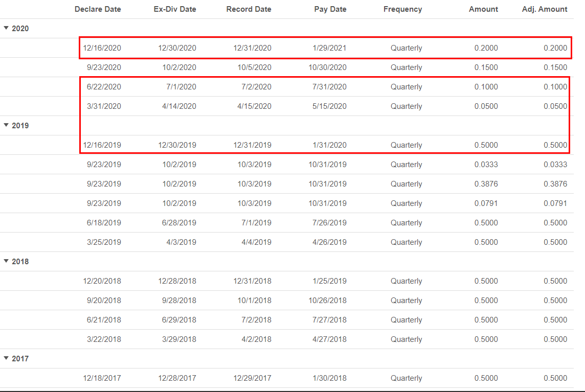Viewport: 585px width, 392px height.
Task: Click ex-div date 9/28/2018
Action: point(179,300)
